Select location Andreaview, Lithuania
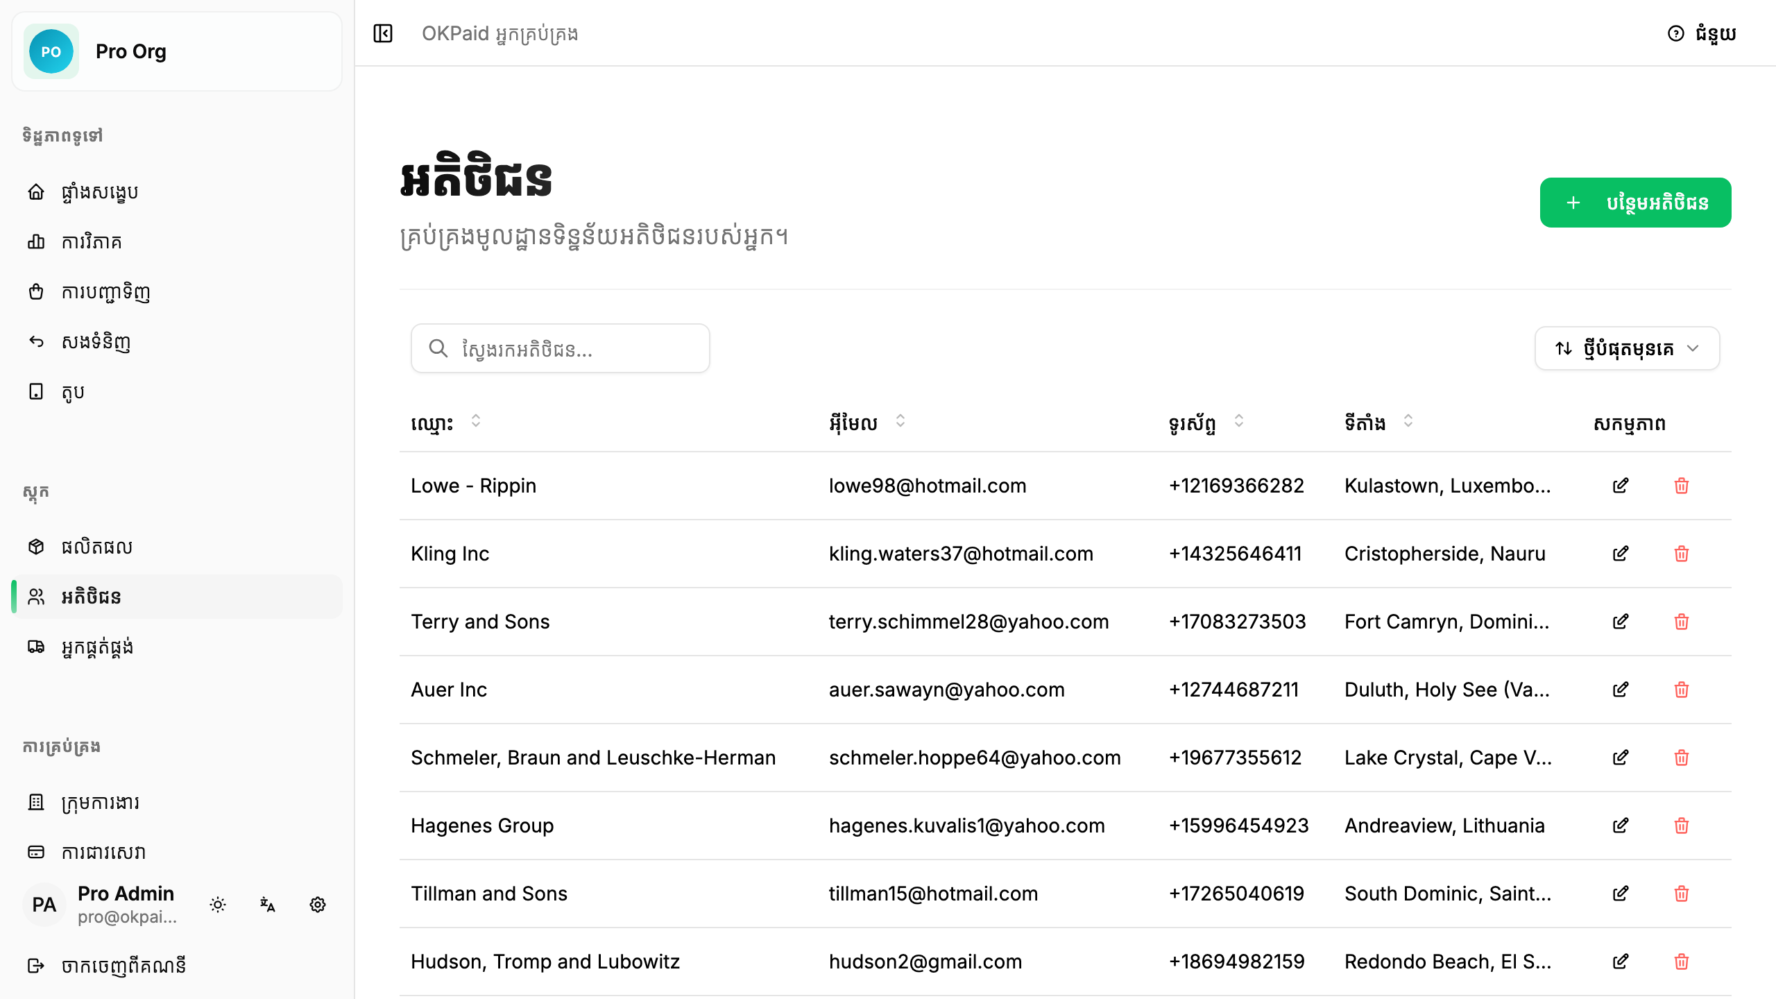Image resolution: width=1776 pixels, height=999 pixels. (x=1444, y=826)
